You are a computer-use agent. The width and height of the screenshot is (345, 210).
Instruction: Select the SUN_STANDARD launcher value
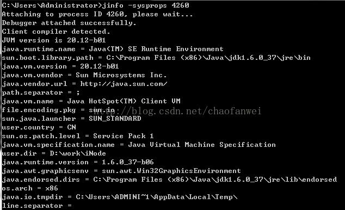click(x=115, y=119)
